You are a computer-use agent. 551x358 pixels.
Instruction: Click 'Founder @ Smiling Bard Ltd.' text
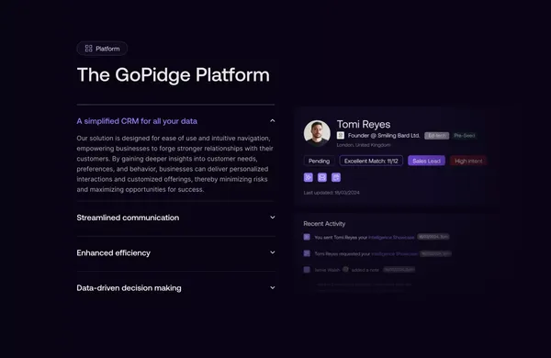click(x=384, y=136)
